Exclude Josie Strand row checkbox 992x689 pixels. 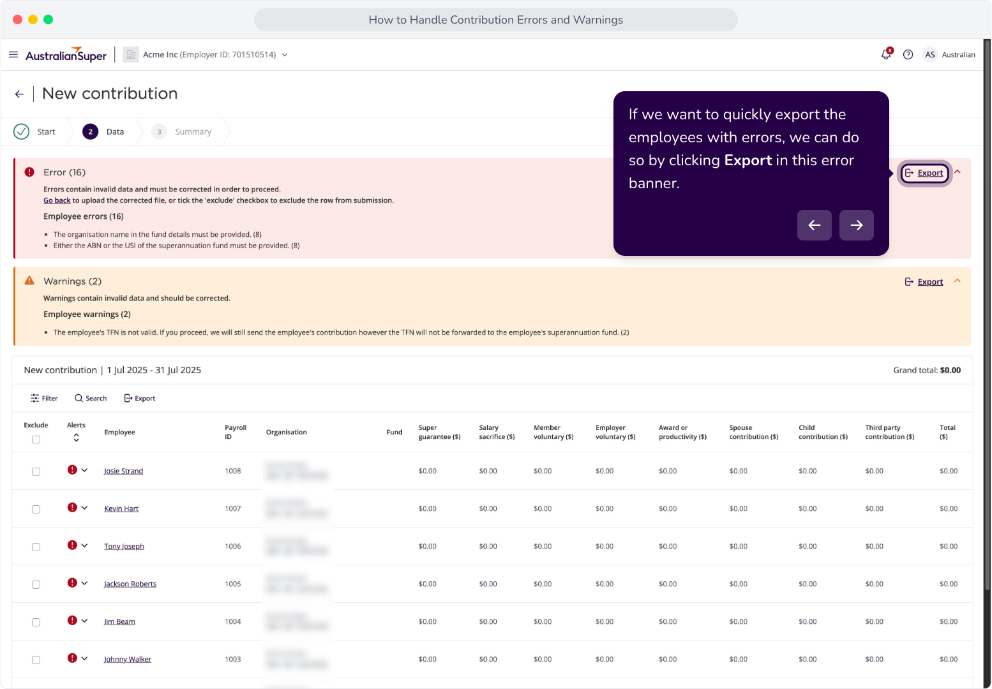click(x=36, y=471)
